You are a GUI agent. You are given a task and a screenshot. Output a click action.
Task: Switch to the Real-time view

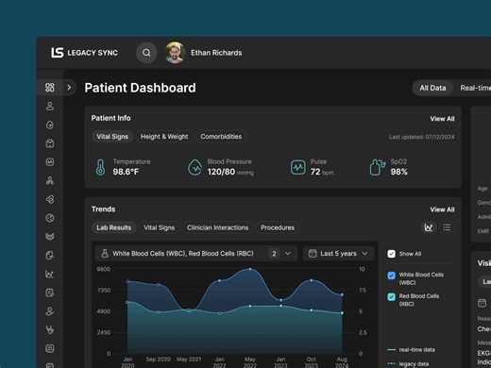(475, 88)
